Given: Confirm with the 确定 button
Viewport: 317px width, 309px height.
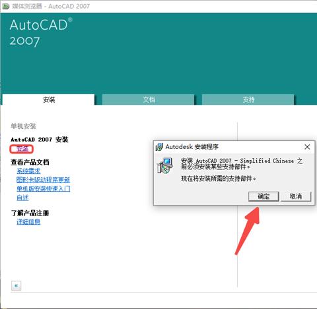Looking at the screenshot, I should point(264,196).
